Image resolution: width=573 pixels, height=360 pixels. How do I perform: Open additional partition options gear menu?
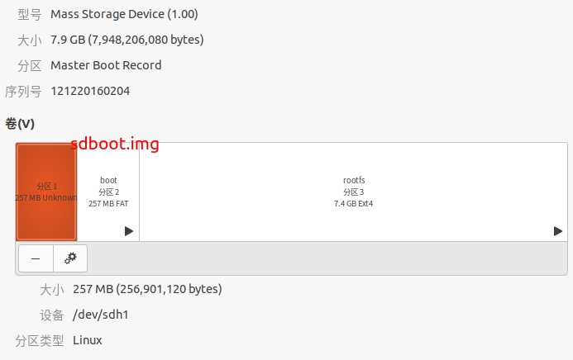70,258
